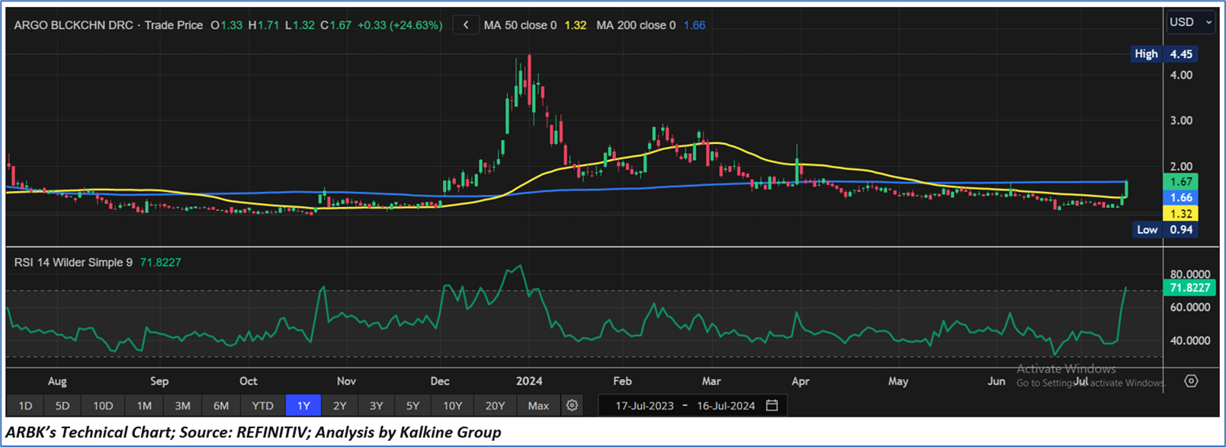Open the USD currency dropdown
Viewport: 1226px width, 447px height.
[x=1190, y=23]
